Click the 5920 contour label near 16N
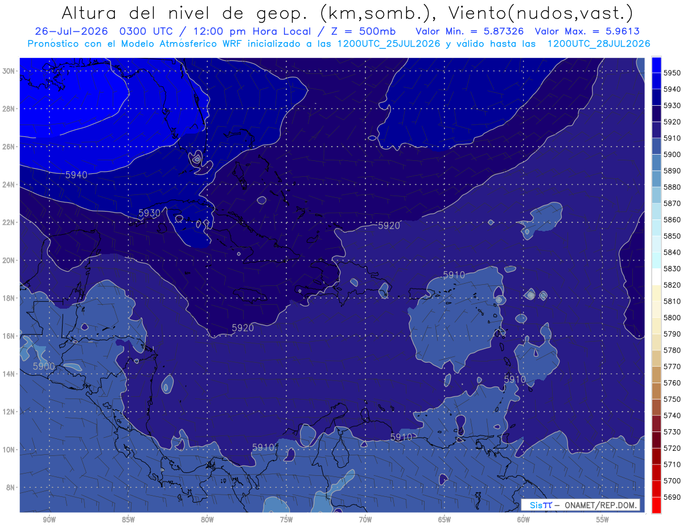Image resolution: width=683 pixels, height=527 pixels. point(243,328)
